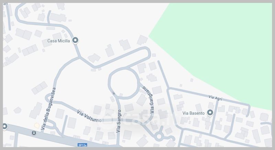The width and height of the screenshot is (275, 150).
Task: Click the Casa Micilla map pin
Action: click(75, 40)
